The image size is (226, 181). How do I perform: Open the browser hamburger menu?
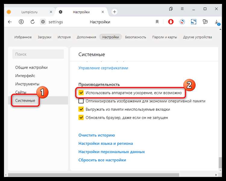pyautogui.click(x=182, y=9)
